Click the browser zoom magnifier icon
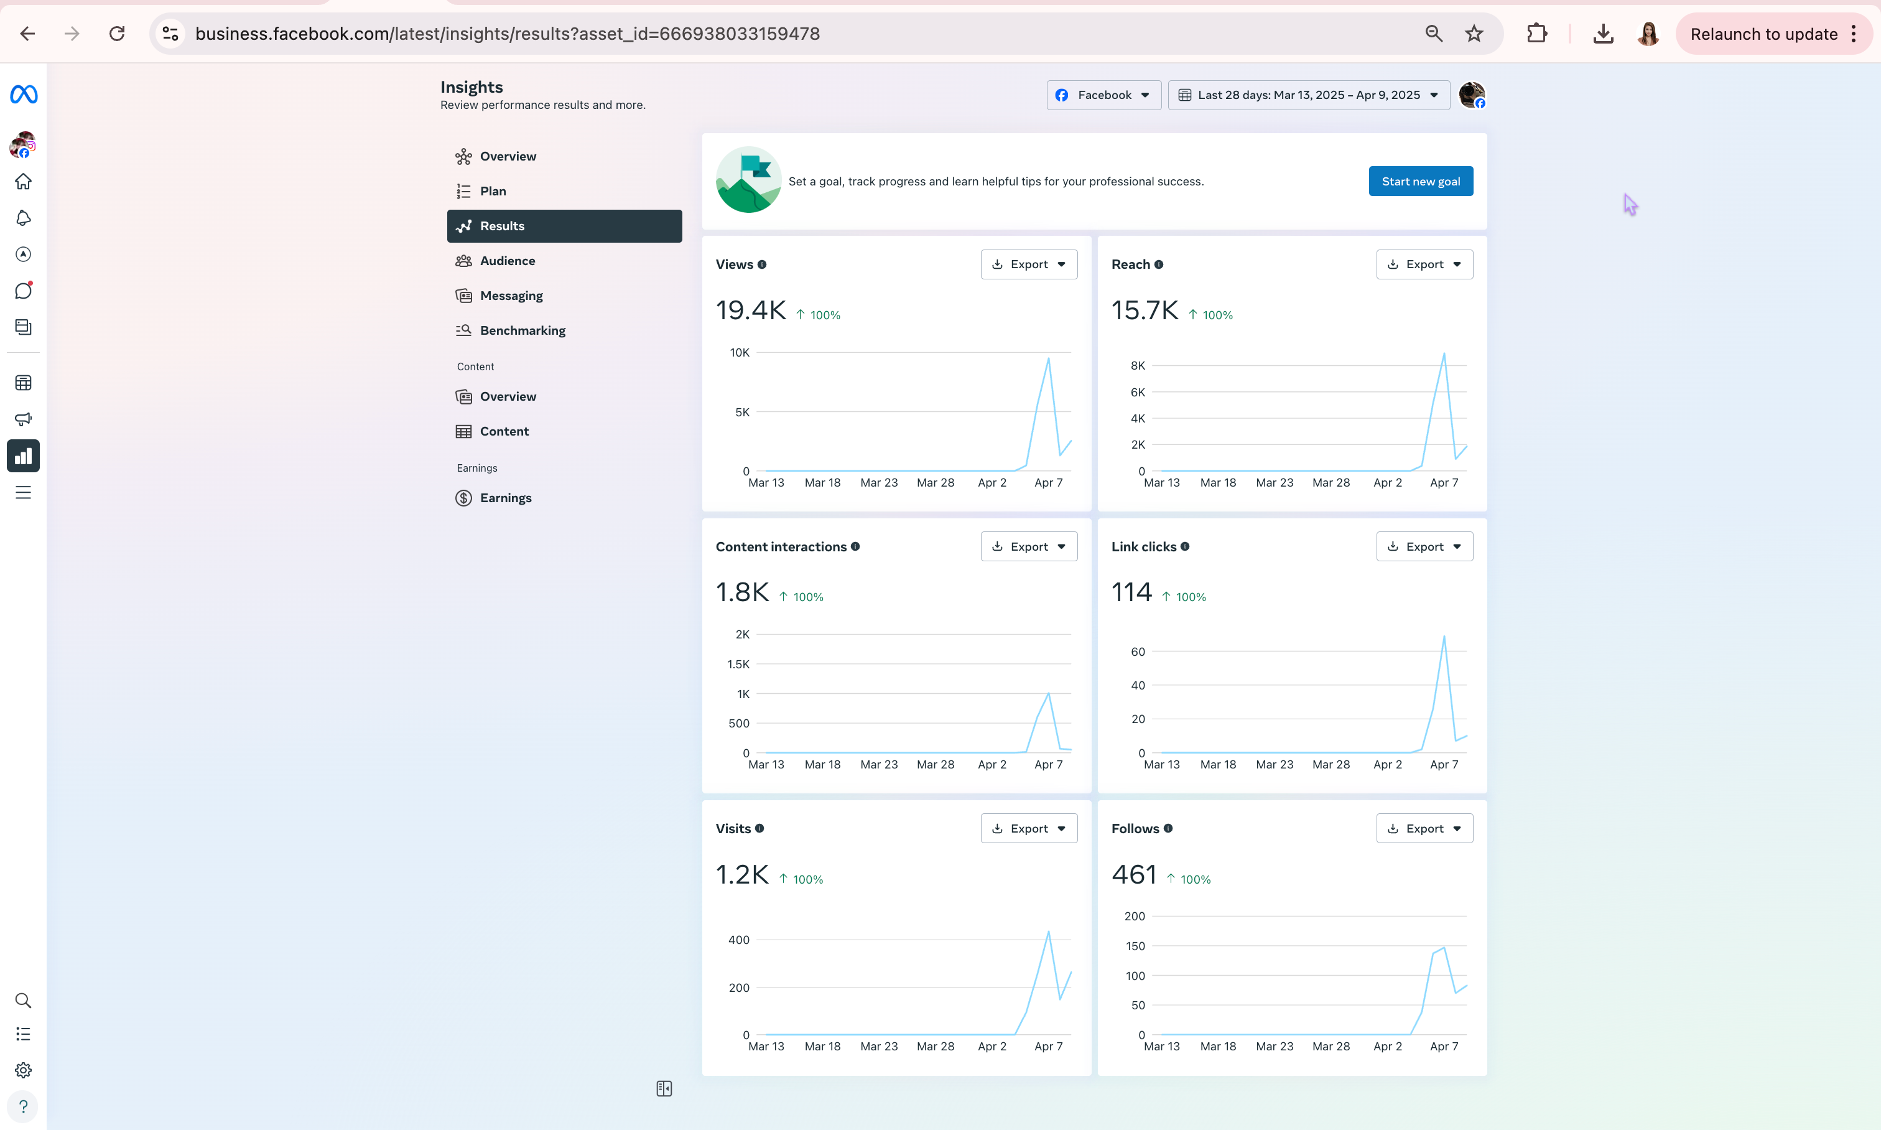1881x1130 pixels. (x=1434, y=34)
